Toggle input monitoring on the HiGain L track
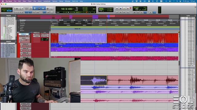197x110 pixels. (23, 36)
